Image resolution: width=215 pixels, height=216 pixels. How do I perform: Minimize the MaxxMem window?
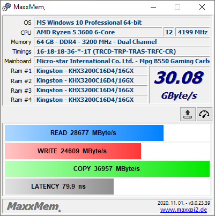pyautogui.click(x=153, y=7)
